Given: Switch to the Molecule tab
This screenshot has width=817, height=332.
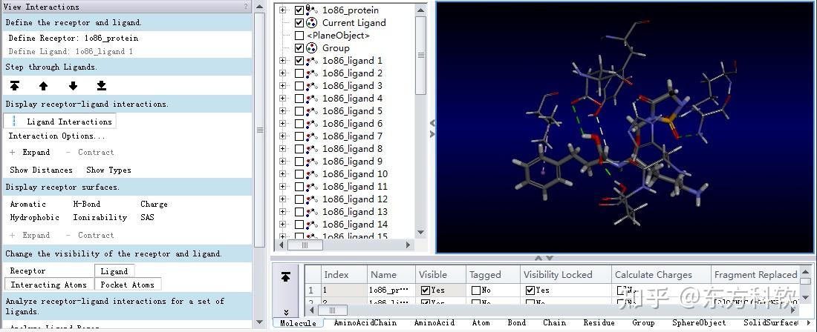Looking at the screenshot, I should tap(298, 323).
